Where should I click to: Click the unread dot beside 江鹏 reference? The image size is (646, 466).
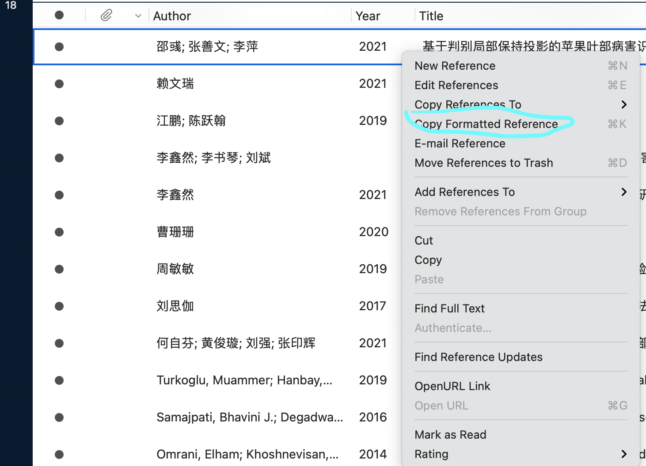tap(59, 120)
